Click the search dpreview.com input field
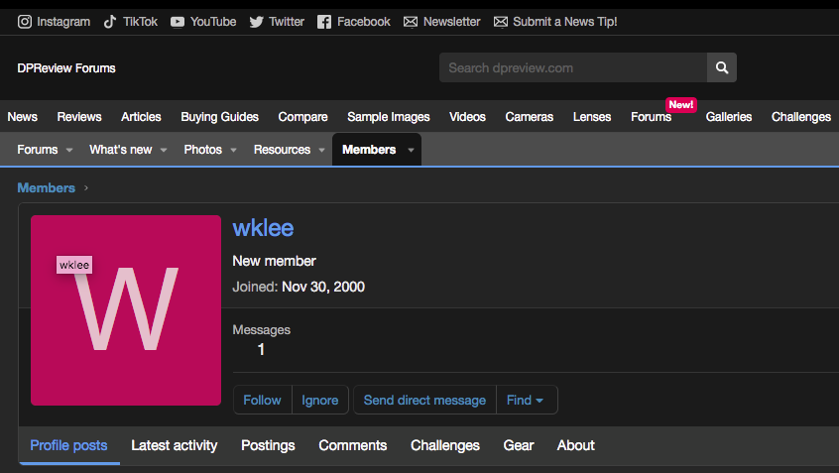The image size is (839, 473). tap(572, 67)
